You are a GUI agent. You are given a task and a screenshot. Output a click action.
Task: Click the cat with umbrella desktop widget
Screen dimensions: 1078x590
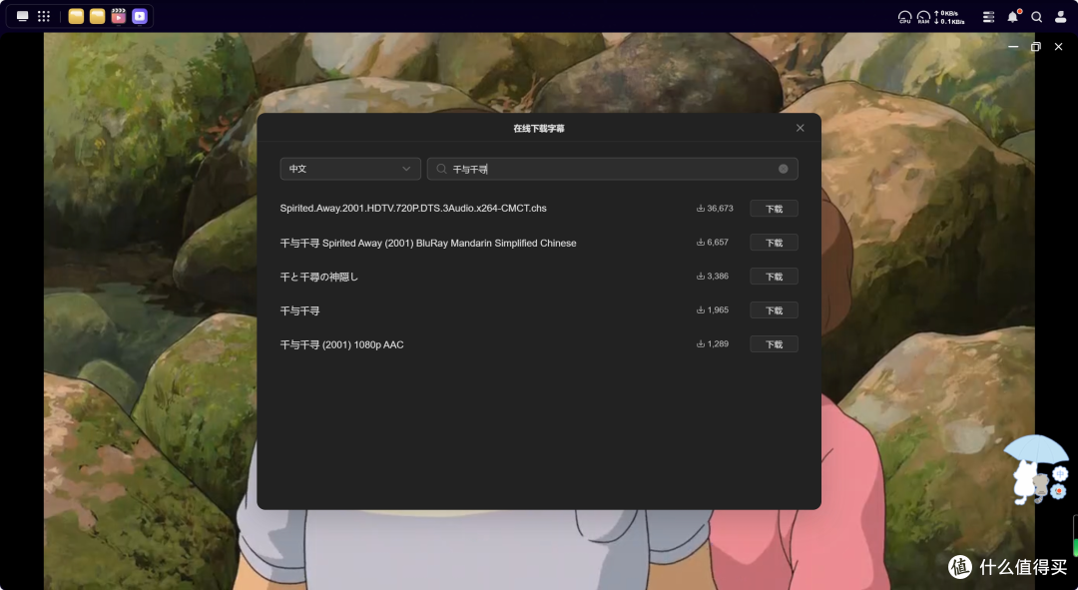(1035, 469)
